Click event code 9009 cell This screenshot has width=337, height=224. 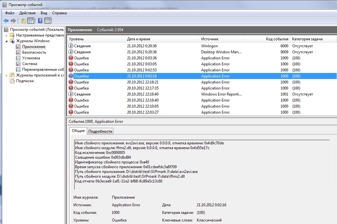[x=284, y=52]
